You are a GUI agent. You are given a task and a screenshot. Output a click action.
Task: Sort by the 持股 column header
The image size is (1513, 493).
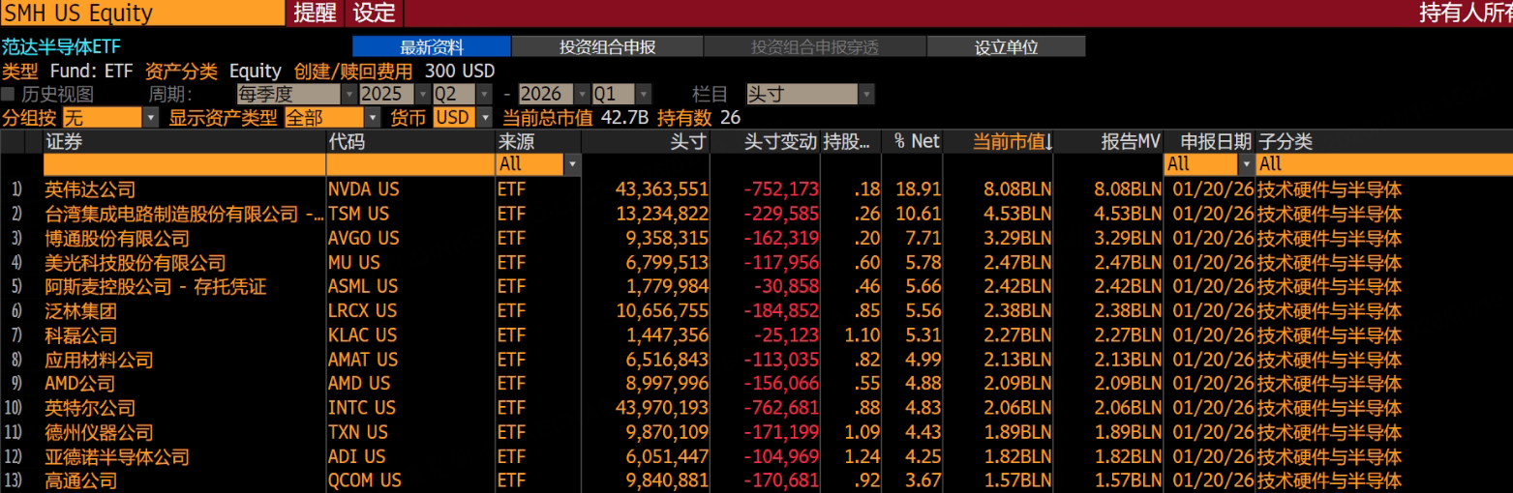[x=850, y=141]
